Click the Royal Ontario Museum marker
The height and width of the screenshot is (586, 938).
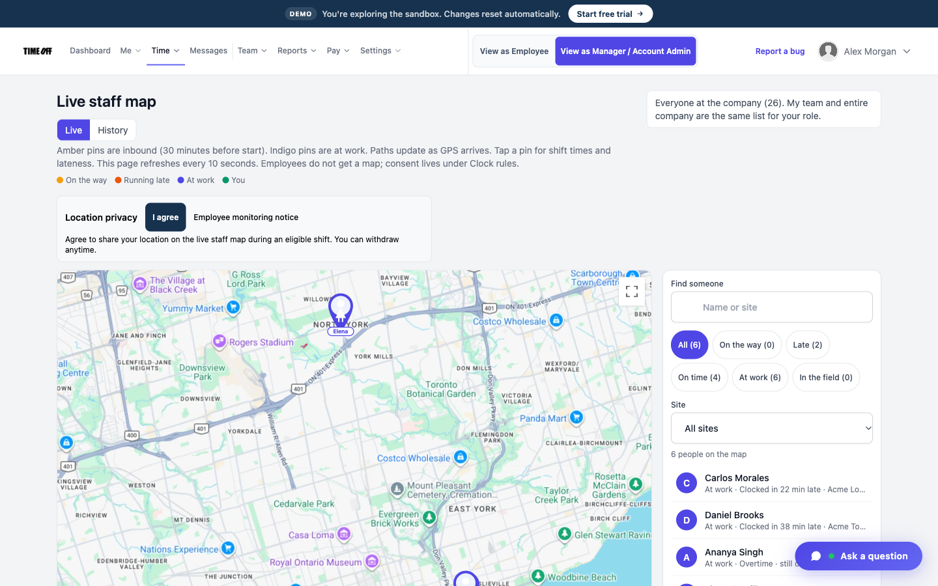point(372,561)
